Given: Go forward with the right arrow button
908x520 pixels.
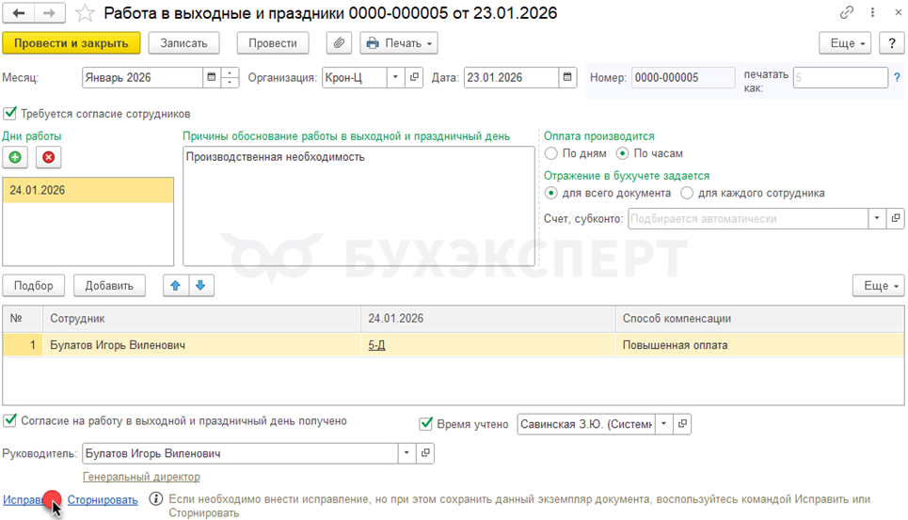Looking at the screenshot, I should (x=50, y=13).
